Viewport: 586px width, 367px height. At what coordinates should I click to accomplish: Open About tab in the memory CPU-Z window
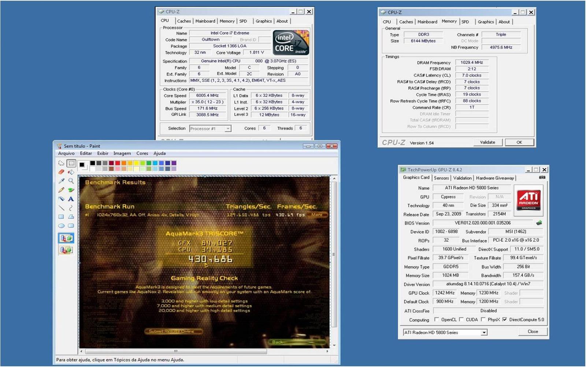tap(504, 22)
